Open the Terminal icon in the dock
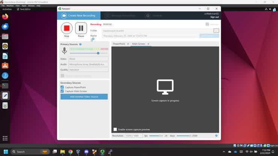278x156 pixels. click(x=5, y=86)
